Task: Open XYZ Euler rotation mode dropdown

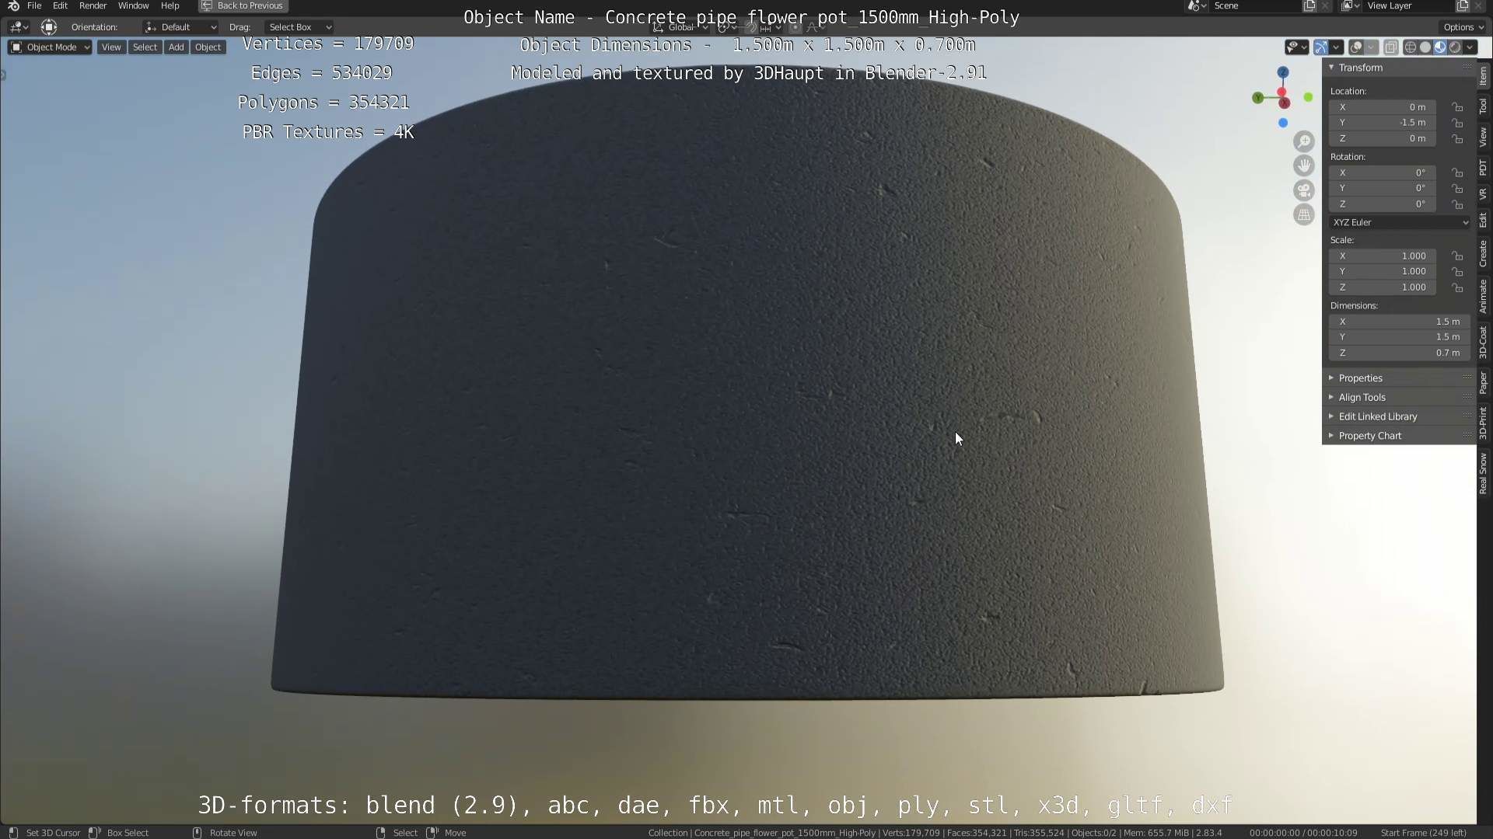Action: pyautogui.click(x=1399, y=222)
